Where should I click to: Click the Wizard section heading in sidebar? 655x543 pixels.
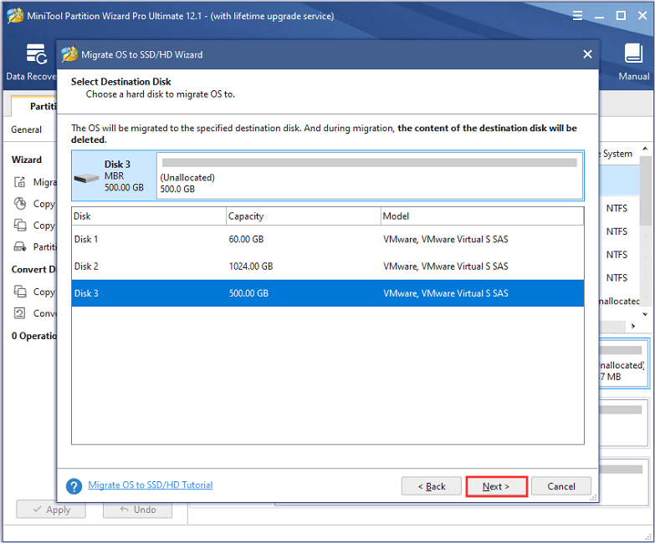27,160
